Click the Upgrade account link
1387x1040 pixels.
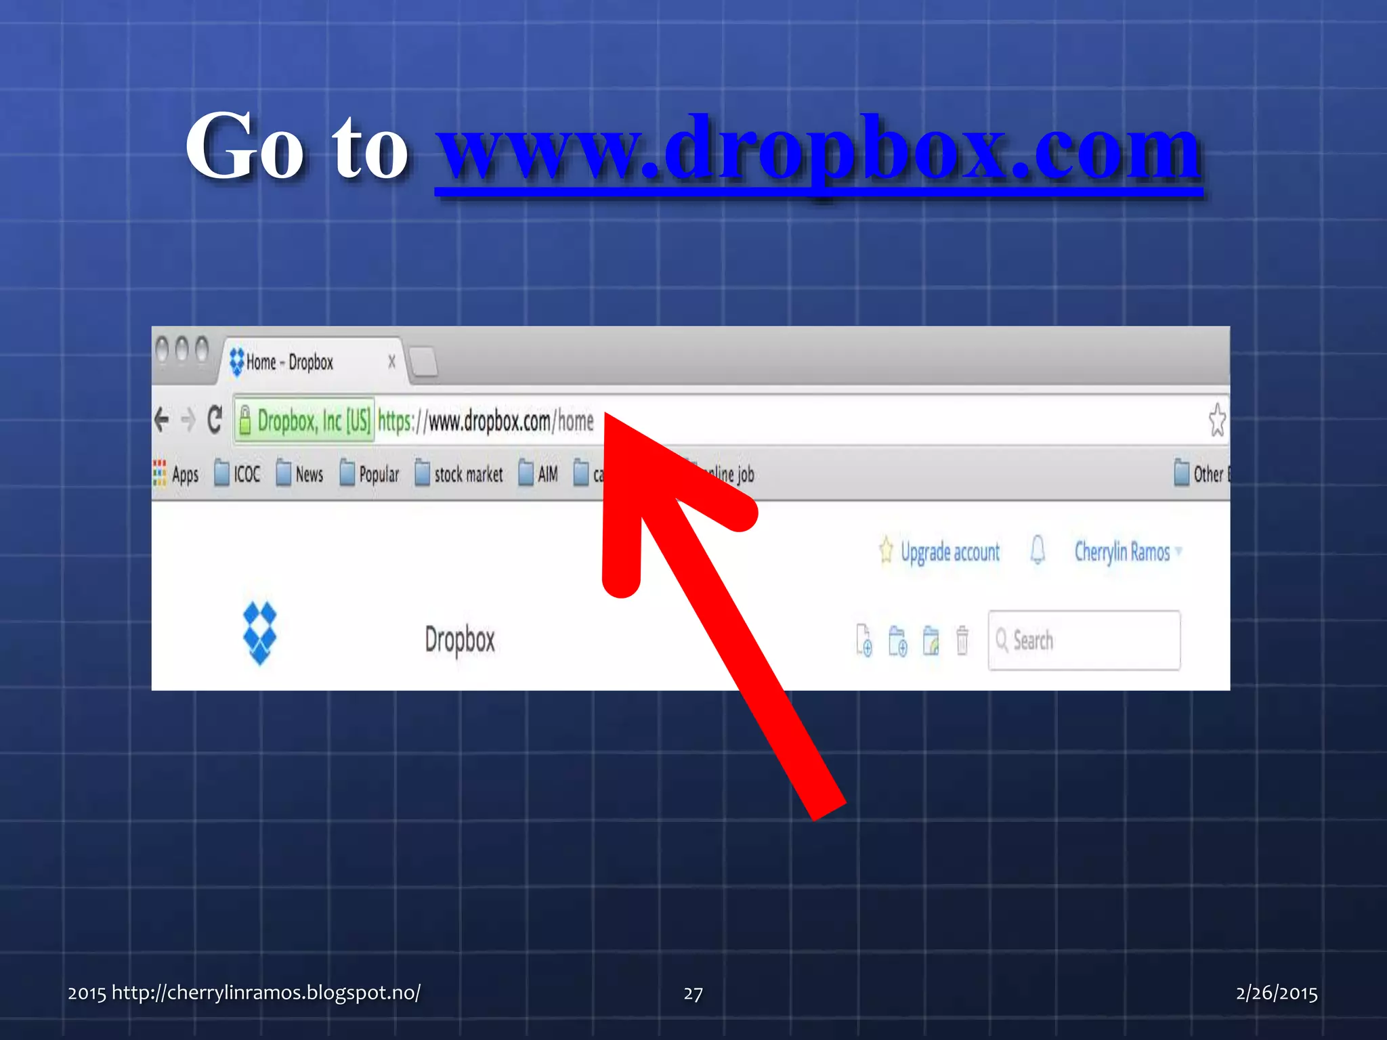point(949,552)
